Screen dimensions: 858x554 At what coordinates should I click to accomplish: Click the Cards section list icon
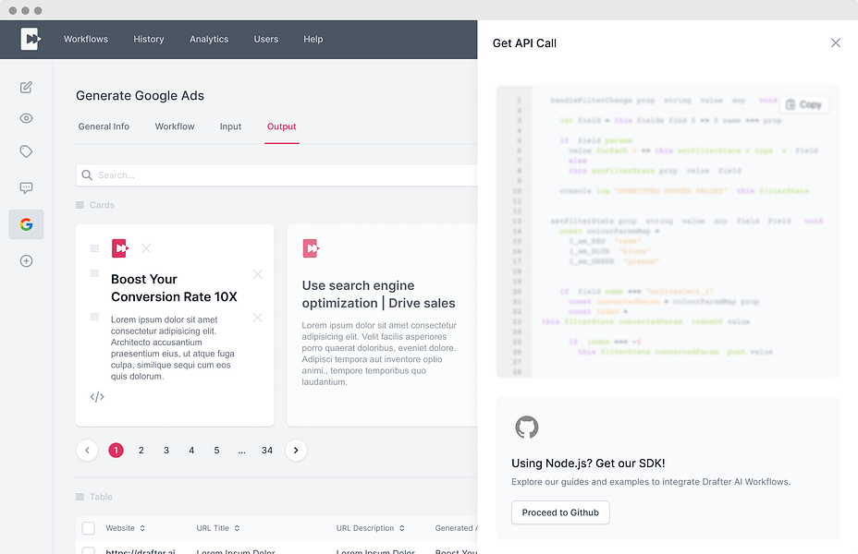[80, 205]
